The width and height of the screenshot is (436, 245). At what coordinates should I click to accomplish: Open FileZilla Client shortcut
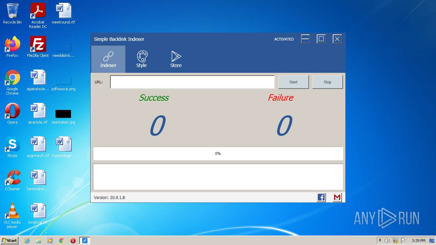coord(38,47)
